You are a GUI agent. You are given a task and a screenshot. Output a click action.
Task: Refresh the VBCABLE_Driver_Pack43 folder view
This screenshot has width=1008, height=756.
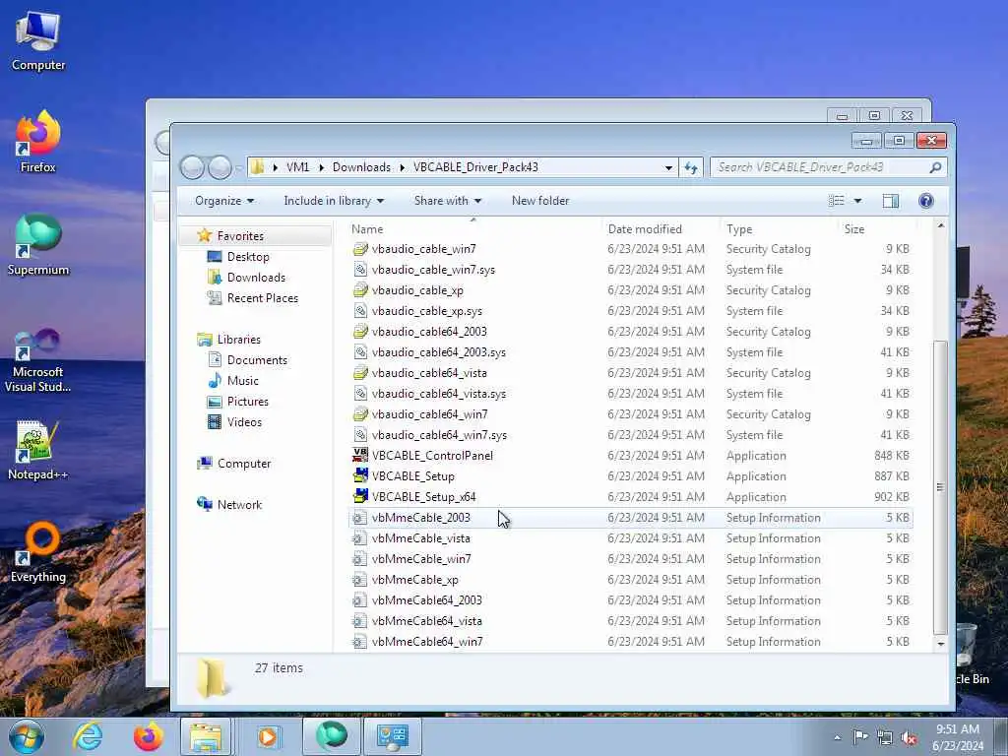point(691,167)
